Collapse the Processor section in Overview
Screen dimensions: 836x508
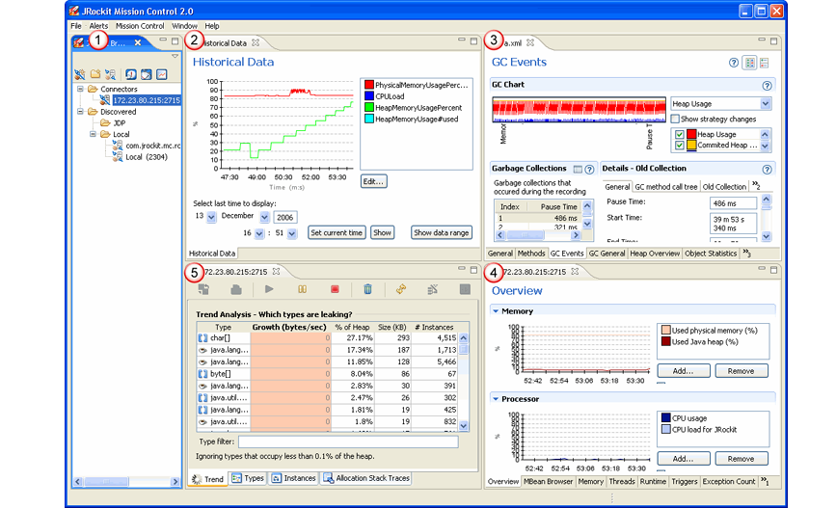click(496, 399)
